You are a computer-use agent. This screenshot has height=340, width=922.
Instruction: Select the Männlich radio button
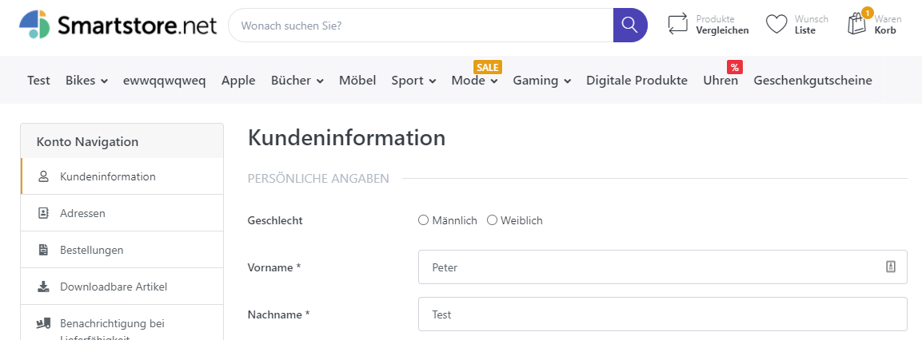pos(424,220)
